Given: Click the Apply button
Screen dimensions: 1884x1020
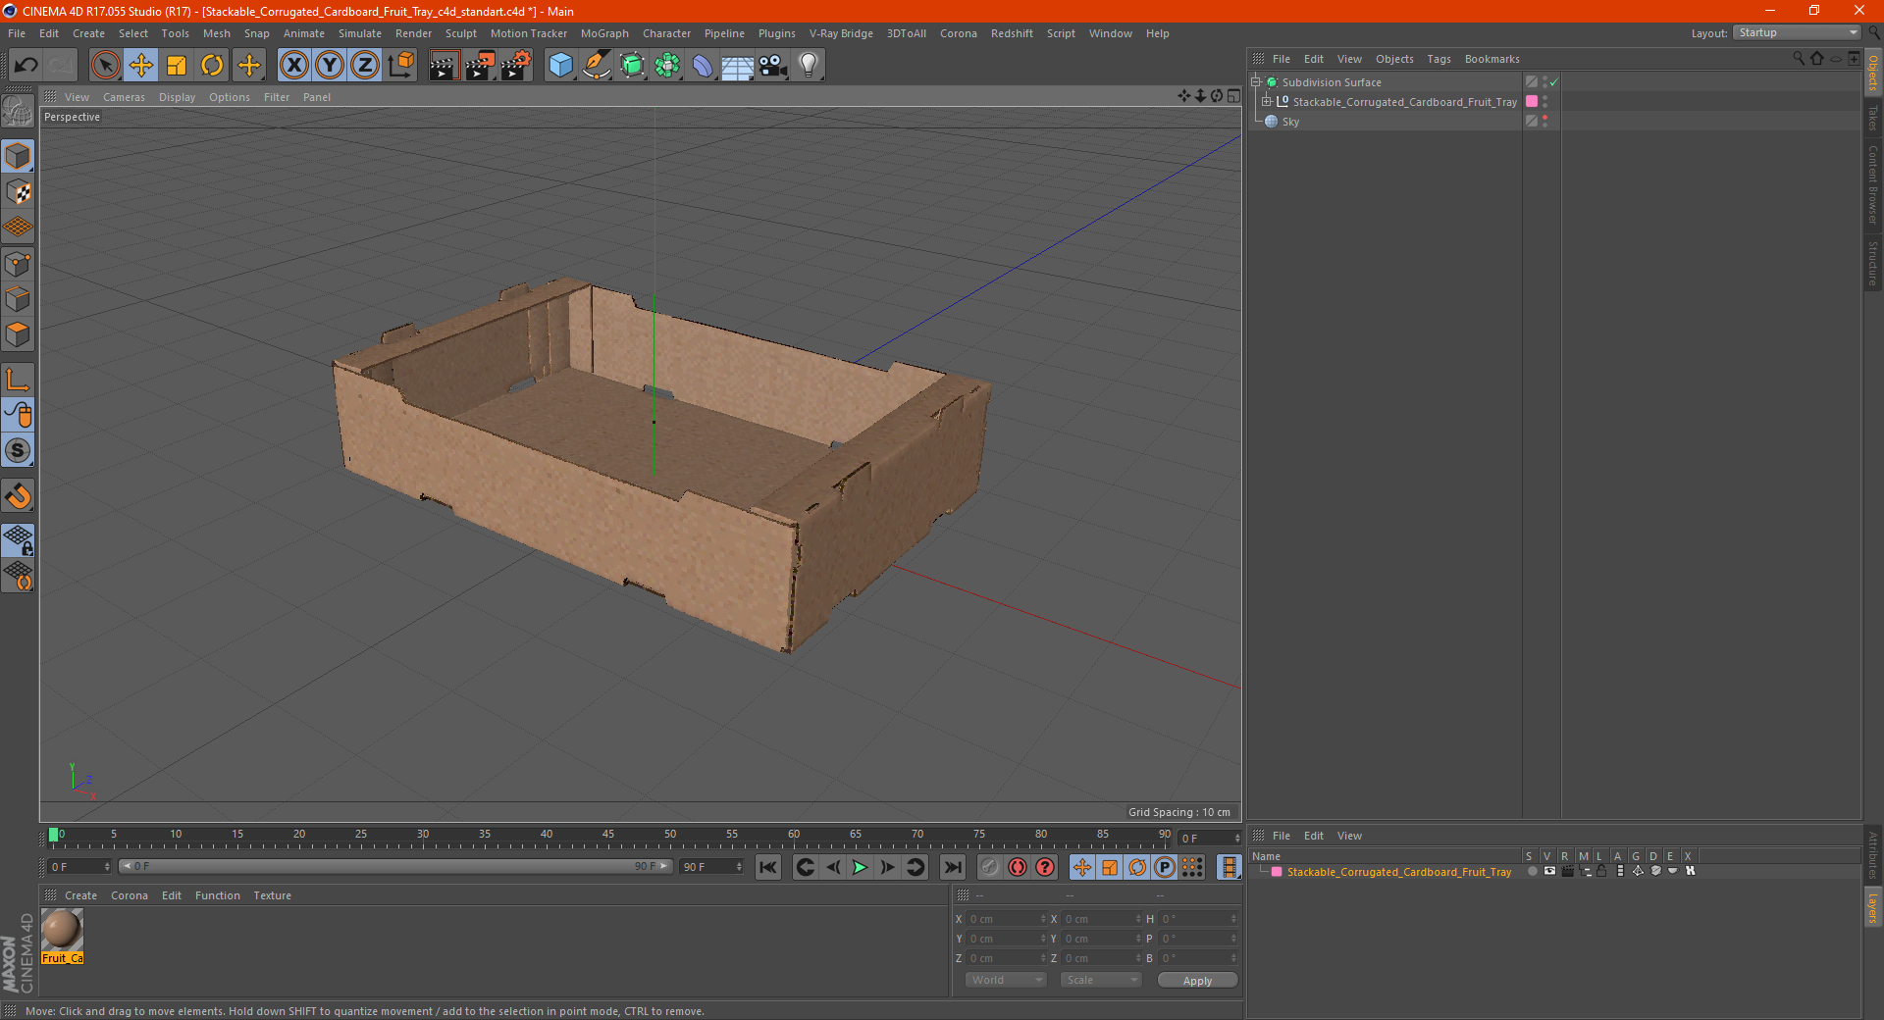Looking at the screenshot, I should point(1197,981).
